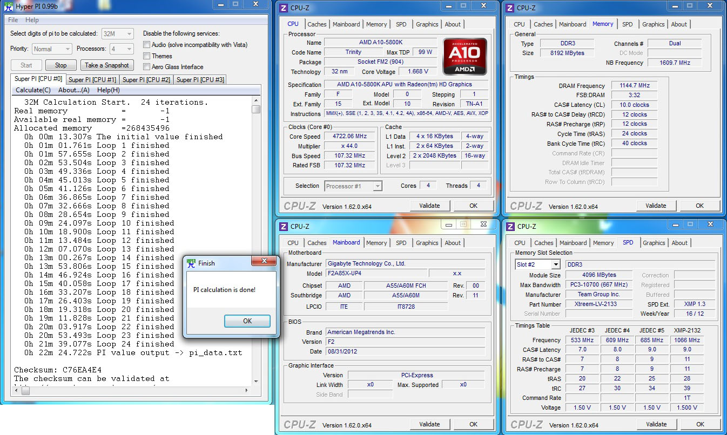Close the Finish dialog with the X button
The width and height of the screenshot is (727, 435).
click(x=264, y=262)
